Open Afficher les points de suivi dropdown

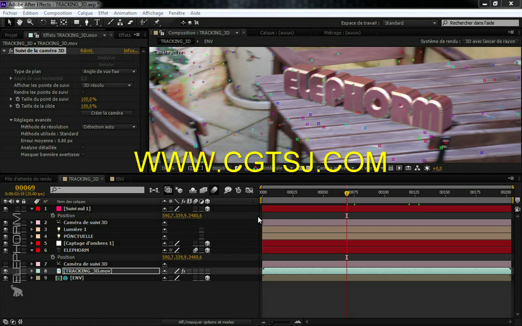pyautogui.click(x=107, y=85)
